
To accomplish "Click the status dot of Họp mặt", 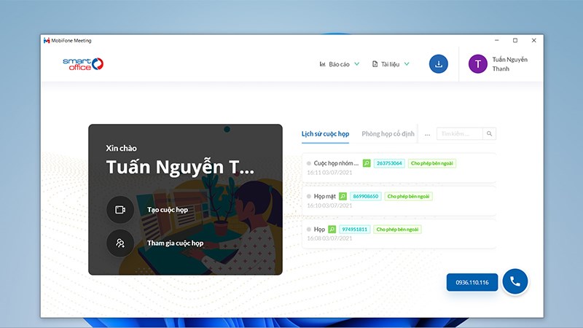I will click(x=308, y=196).
